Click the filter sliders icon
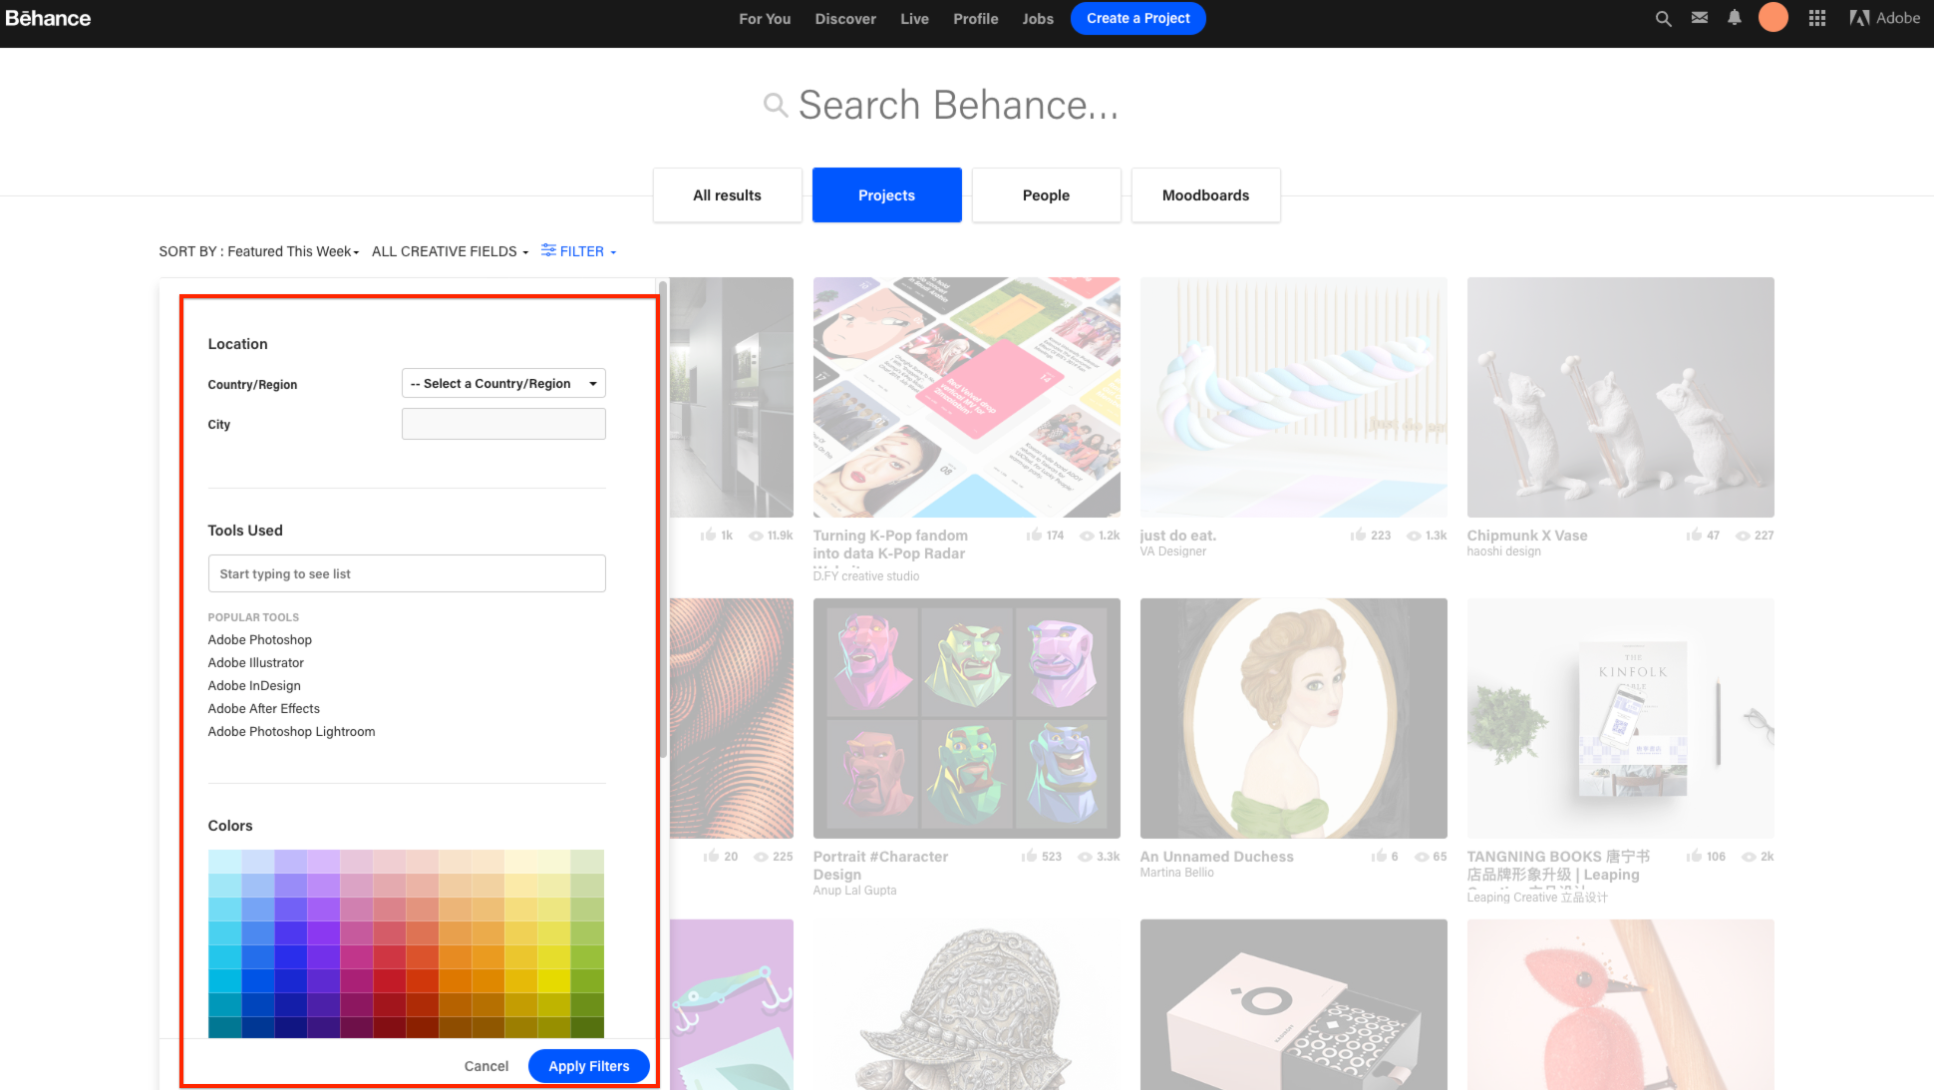Image resolution: width=1934 pixels, height=1090 pixels. tap(548, 250)
